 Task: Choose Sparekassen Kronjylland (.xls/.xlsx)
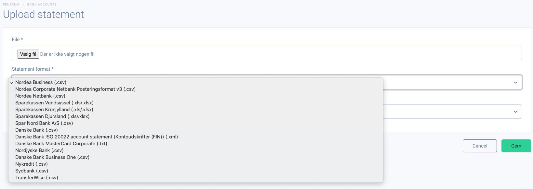pos(196,110)
